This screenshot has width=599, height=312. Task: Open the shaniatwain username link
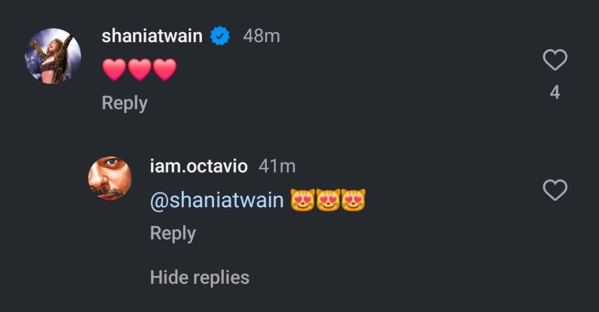[152, 36]
